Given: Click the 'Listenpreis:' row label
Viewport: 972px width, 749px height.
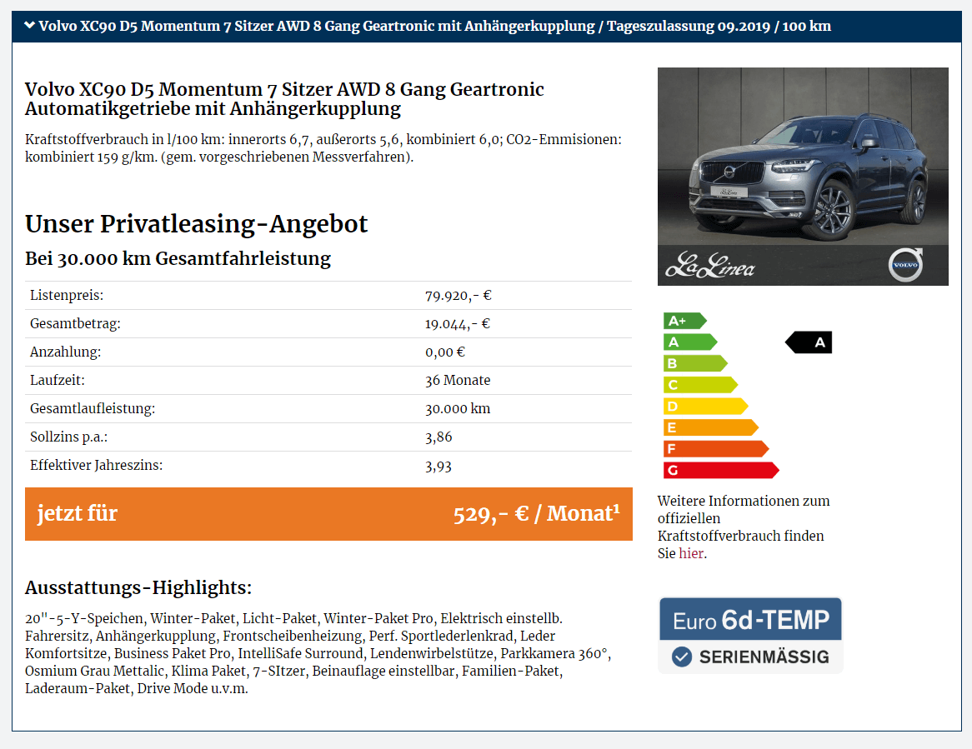Looking at the screenshot, I should point(67,296).
